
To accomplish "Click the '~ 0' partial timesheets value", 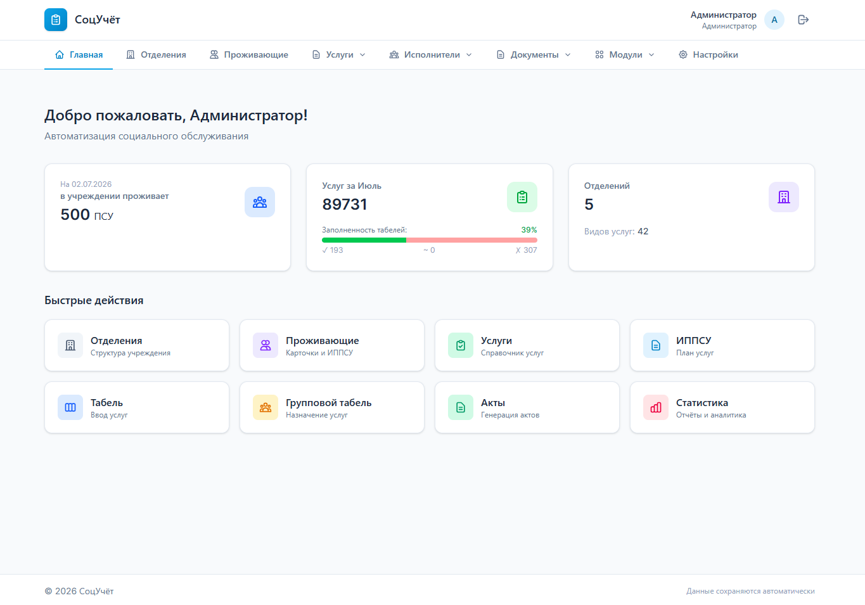I will [429, 250].
